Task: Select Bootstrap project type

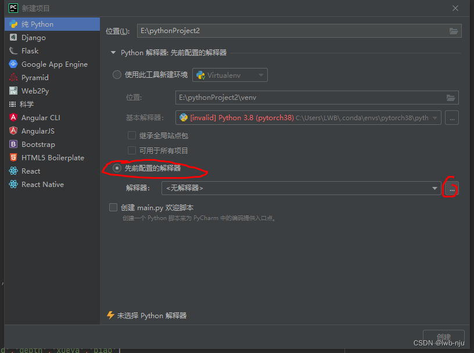Action: pos(52,144)
